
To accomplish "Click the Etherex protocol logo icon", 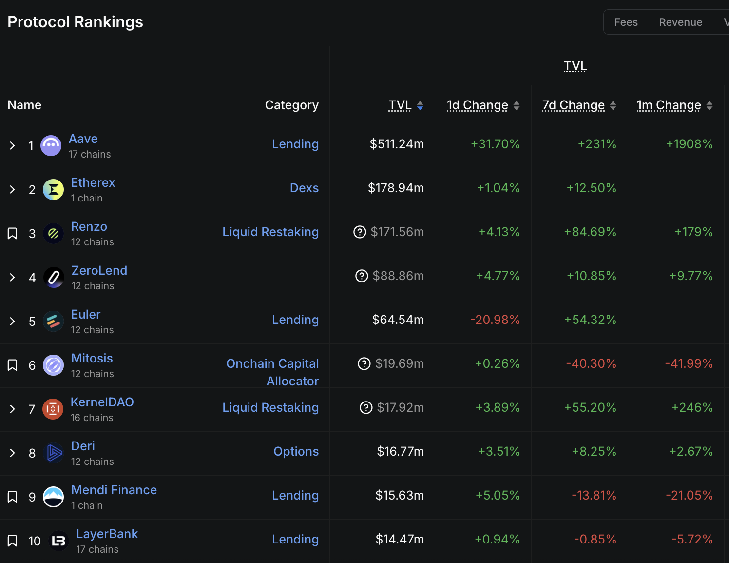I will (54, 190).
